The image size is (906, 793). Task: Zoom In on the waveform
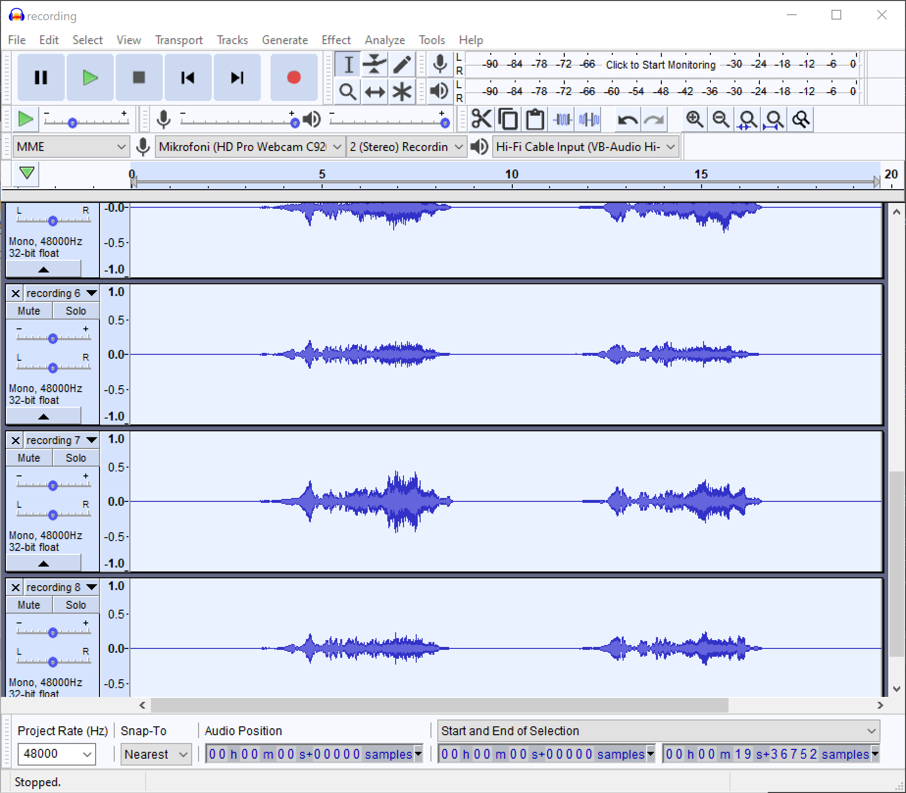point(695,119)
